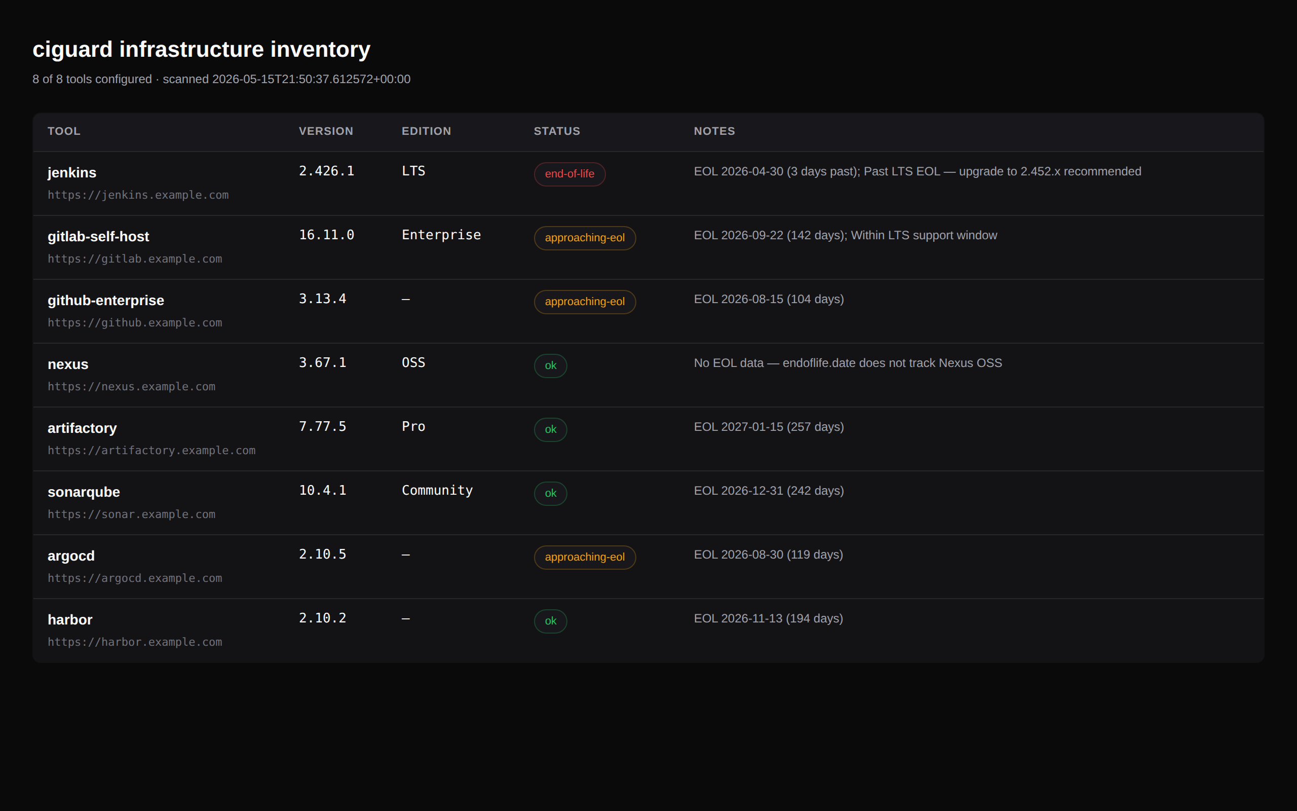Open https://harbor.example.com URL
Screen dimensions: 1297x811
[x=135, y=642]
